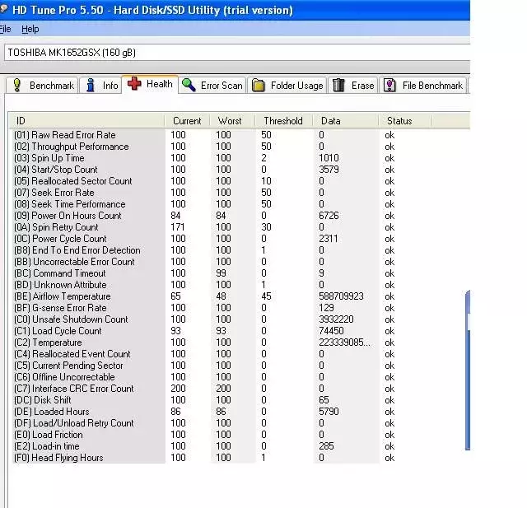Select the Unknown Attribute row

205,285
